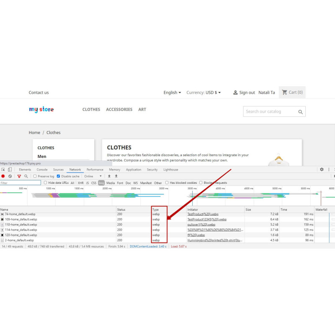This screenshot has width=335, height=335.
Task: Expand the English language dropdown
Action: point(172,93)
